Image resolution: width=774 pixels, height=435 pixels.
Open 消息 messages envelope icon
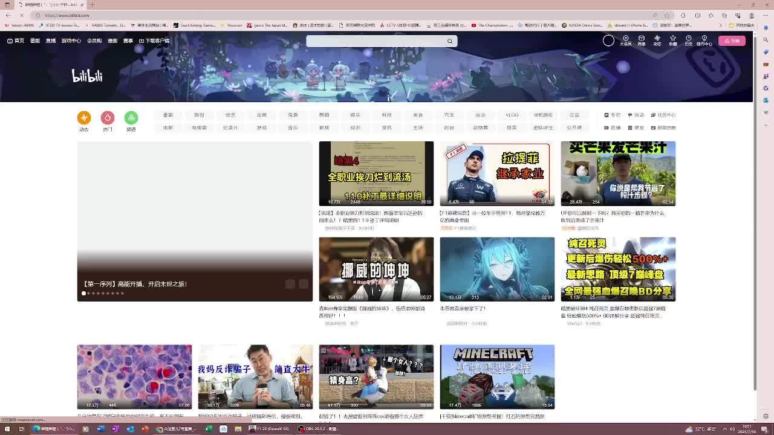coord(642,39)
